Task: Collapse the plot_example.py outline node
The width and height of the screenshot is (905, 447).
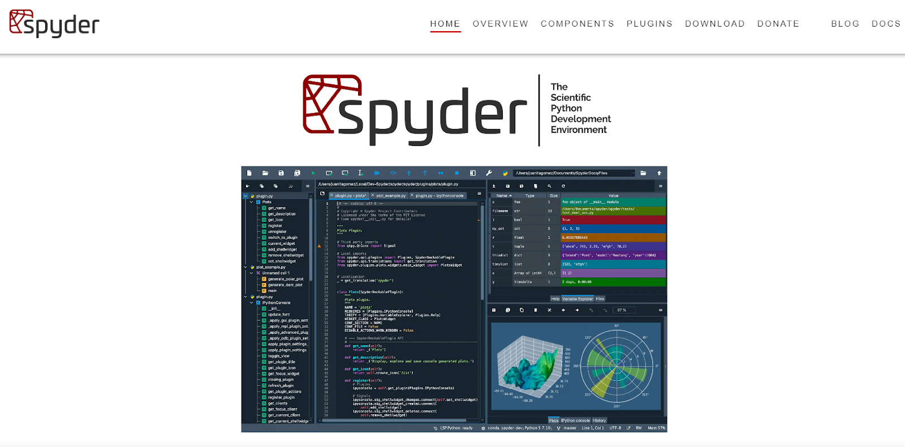Action: click(246, 267)
